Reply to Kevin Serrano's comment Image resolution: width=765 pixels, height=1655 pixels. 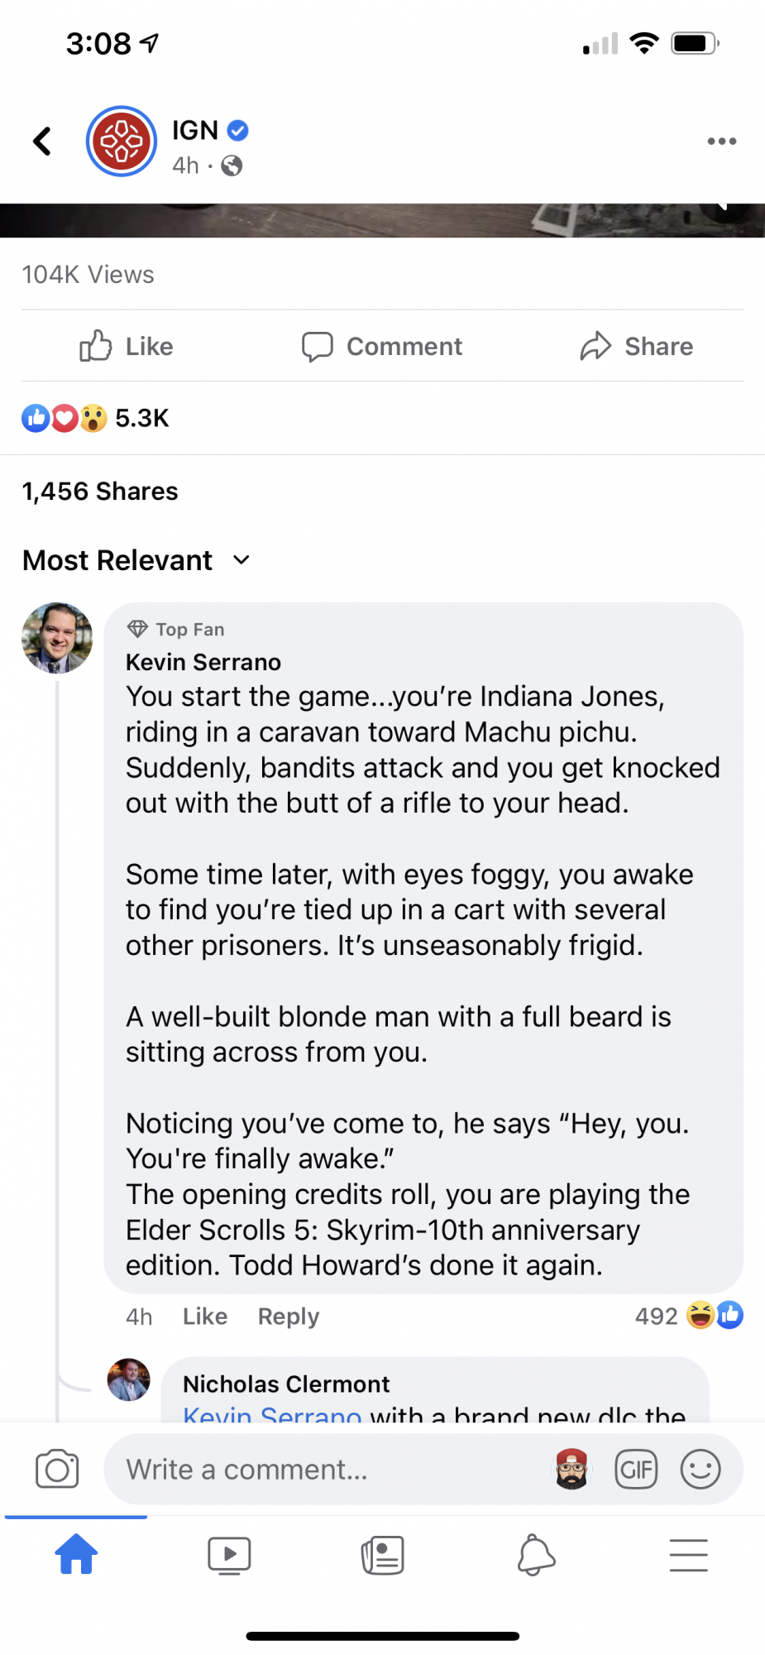(288, 1317)
